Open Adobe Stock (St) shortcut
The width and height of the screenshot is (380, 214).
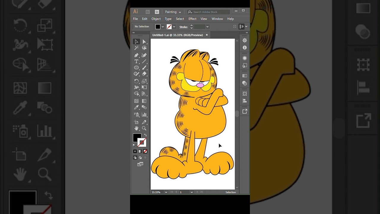pyautogui.click(x=157, y=12)
